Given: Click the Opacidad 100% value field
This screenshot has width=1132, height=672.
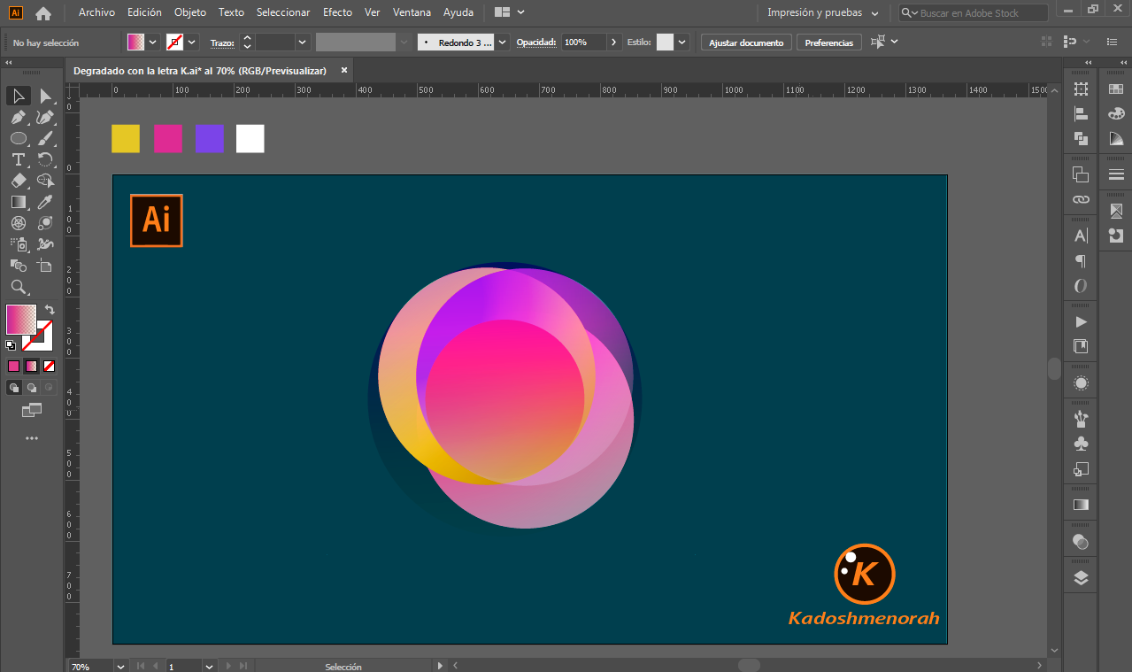Looking at the screenshot, I should click(583, 42).
